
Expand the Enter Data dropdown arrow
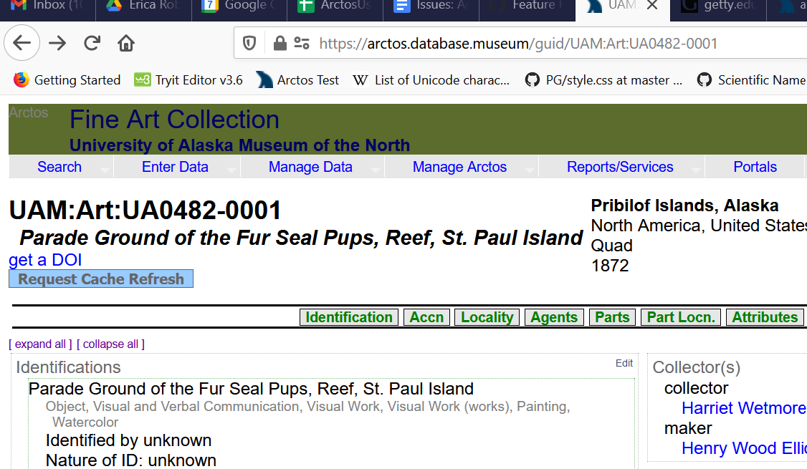(x=231, y=170)
